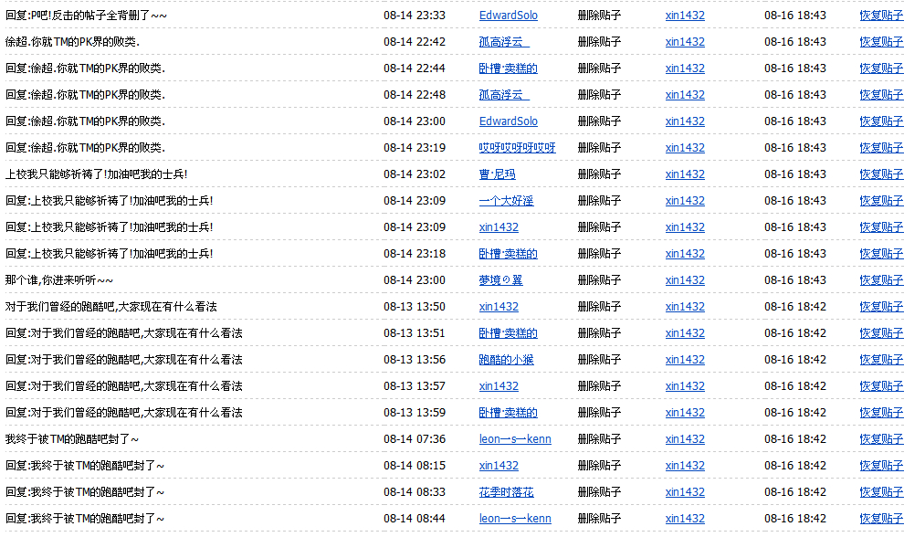Click 恢复贴子 in the 08-14 08:44 row

881,520
